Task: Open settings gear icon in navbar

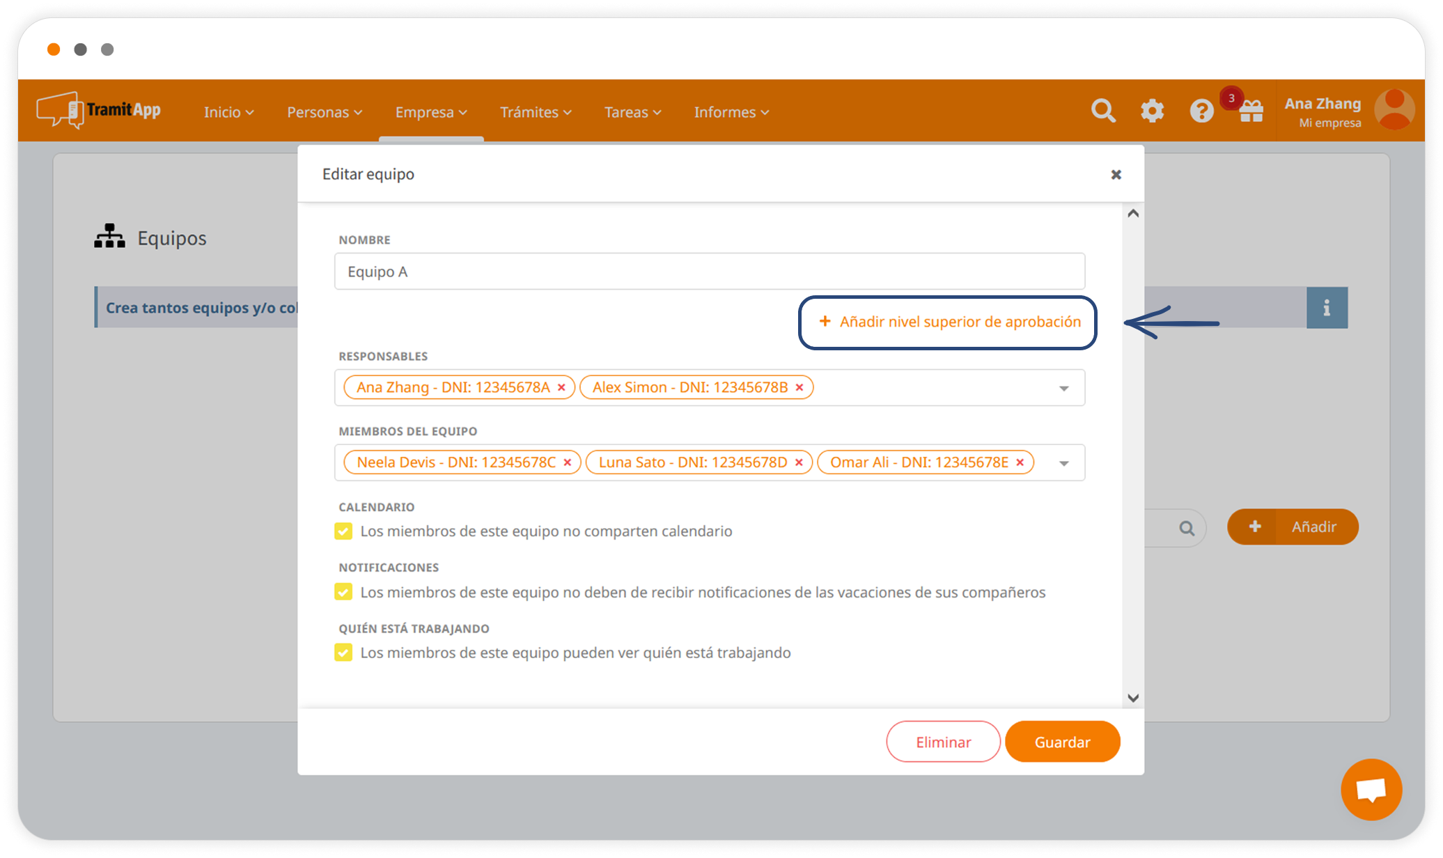Action: (1152, 111)
